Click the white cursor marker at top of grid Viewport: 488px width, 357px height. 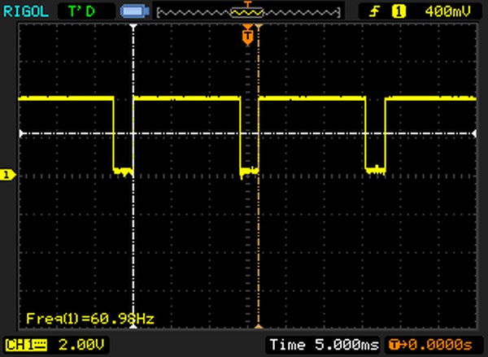[133, 26]
